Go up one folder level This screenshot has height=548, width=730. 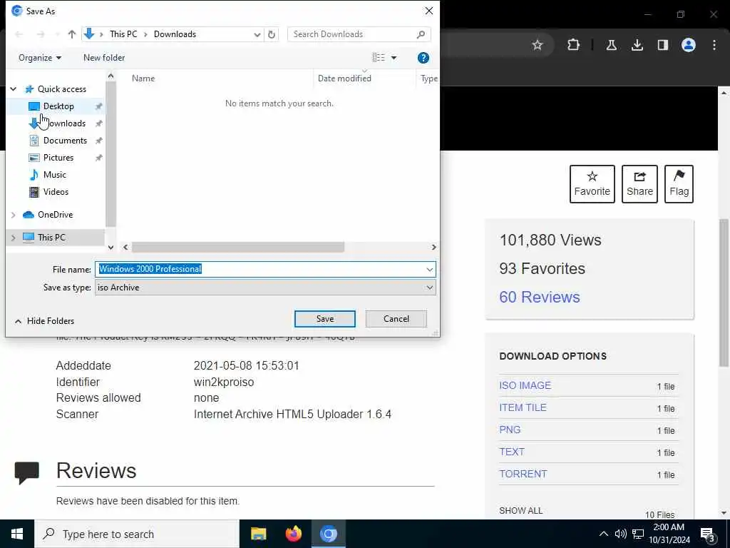pos(72,34)
